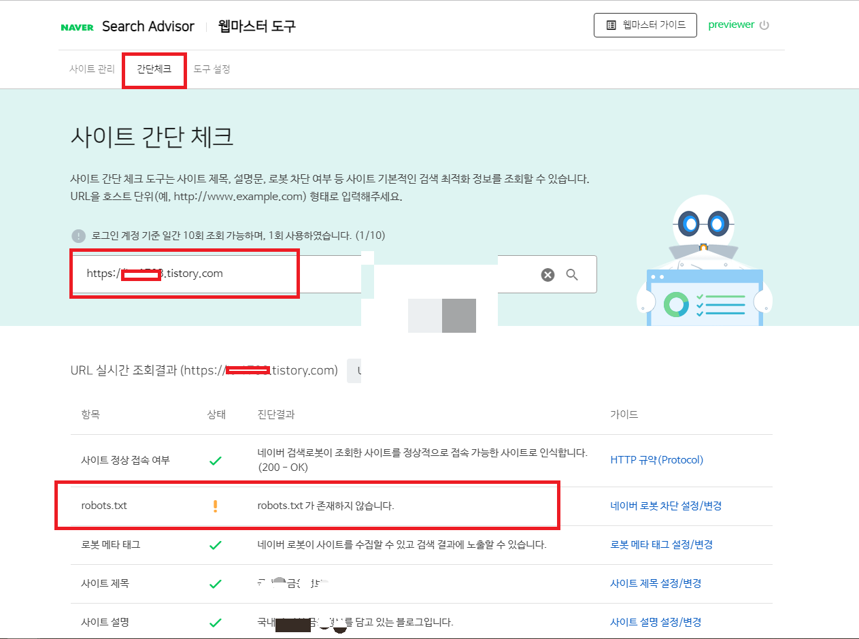859x639 pixels.
Task: Click the robots.txt row label
Action: tap(104, 506)
